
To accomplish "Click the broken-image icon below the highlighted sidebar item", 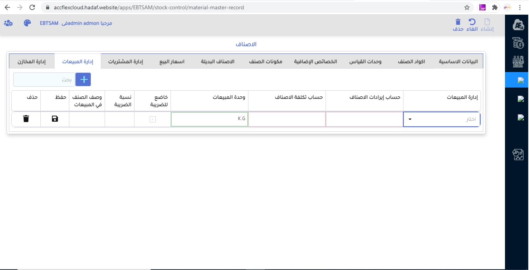I will (521, 99).
